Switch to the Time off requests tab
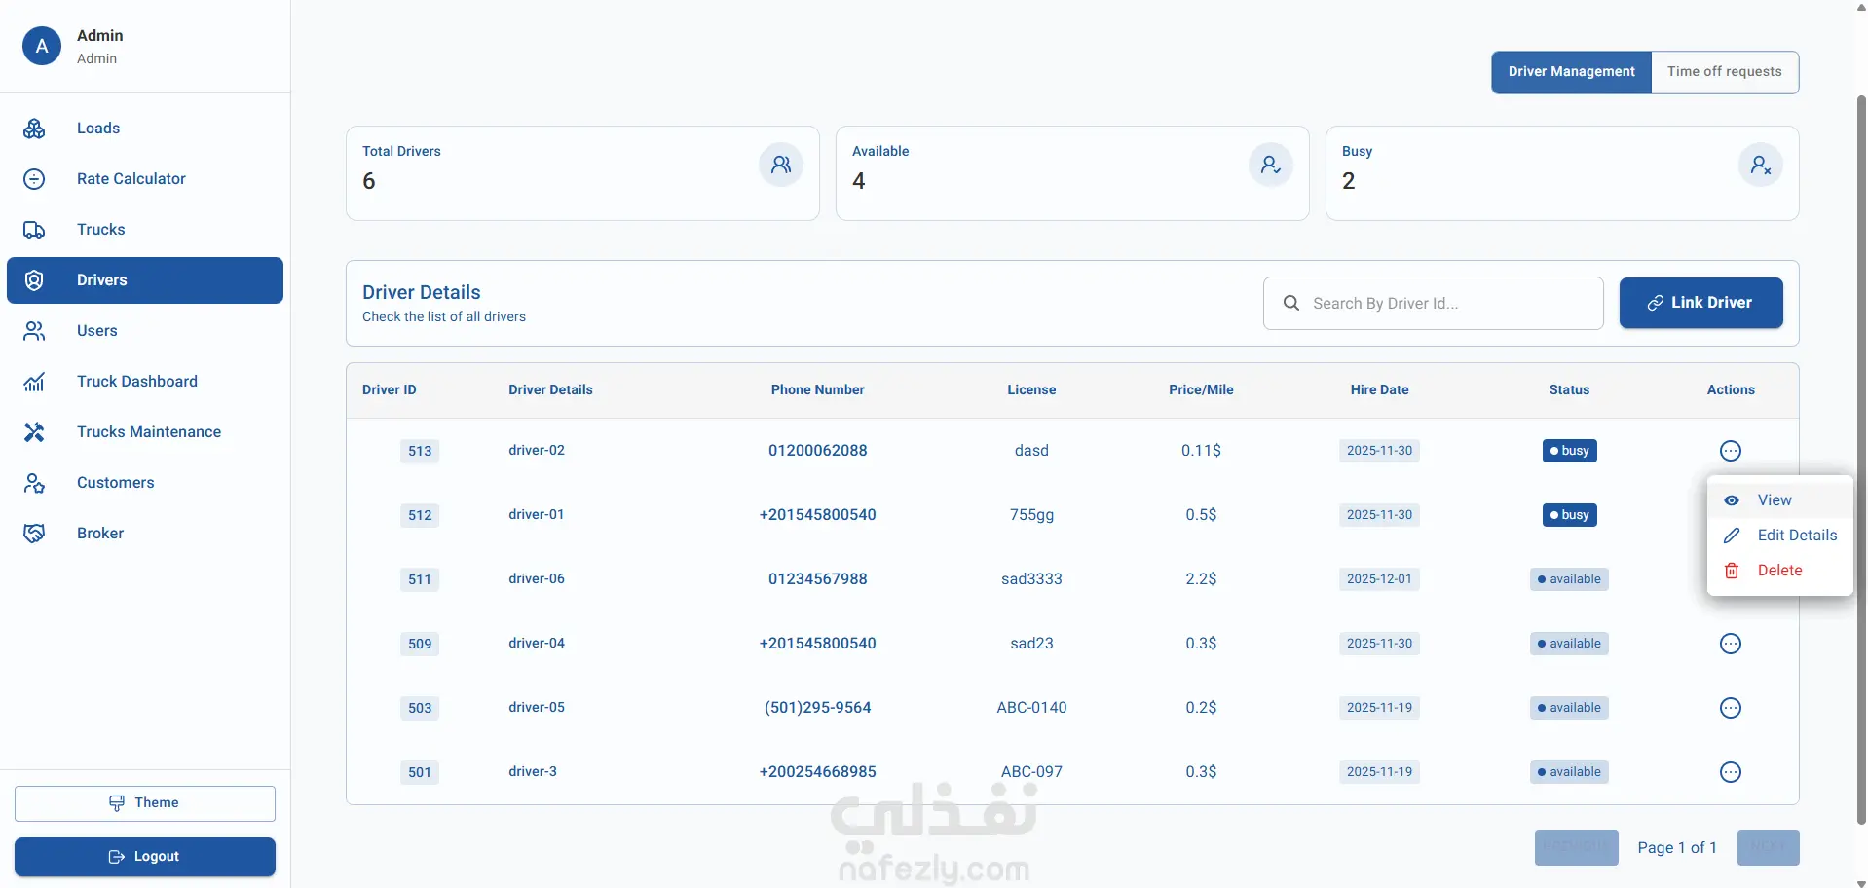This screenshot has height=888, width=1868. click(1725, 72)
